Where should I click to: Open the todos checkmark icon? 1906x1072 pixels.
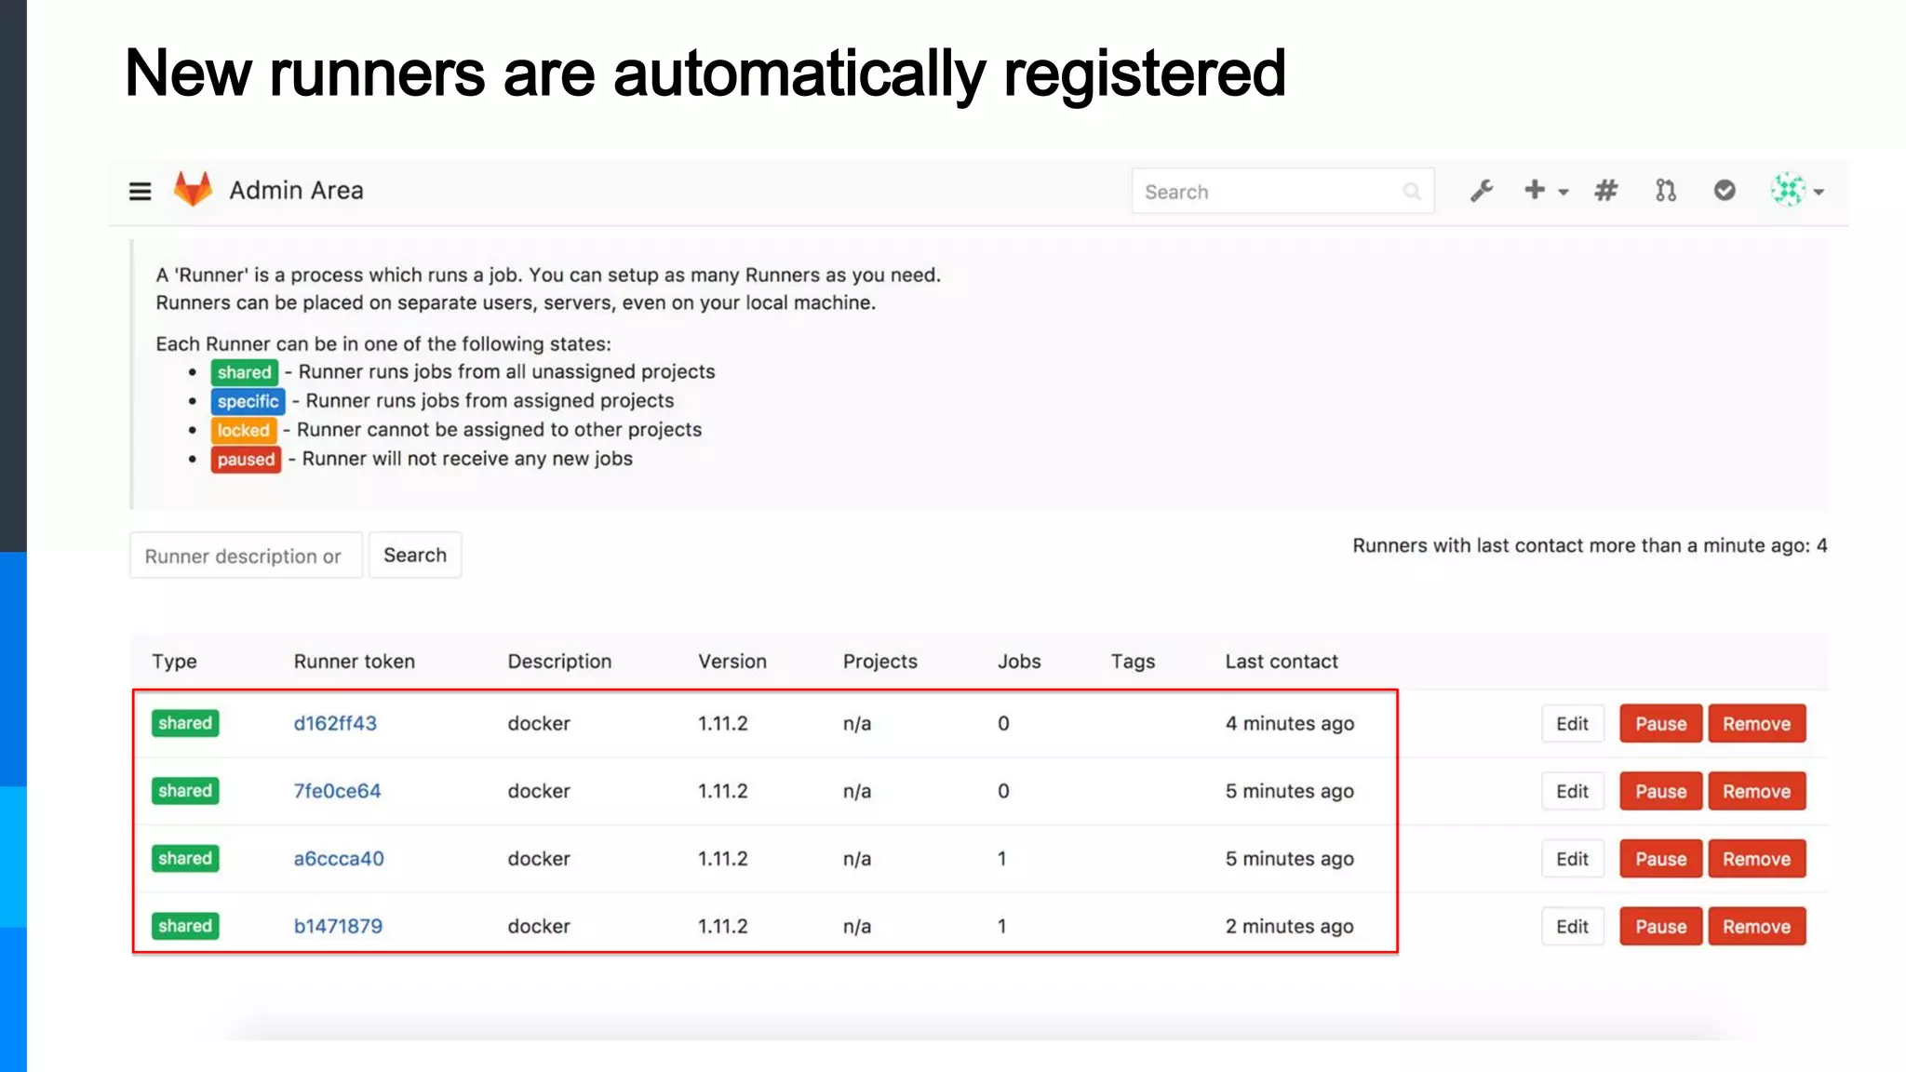point(1725,191)
